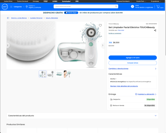Image resolution: width=166 pixels, height=133 pixels.
Task: Go to Cuidado Personal breadcrumb
Action: pyautogui.click(x=36, y=18)
